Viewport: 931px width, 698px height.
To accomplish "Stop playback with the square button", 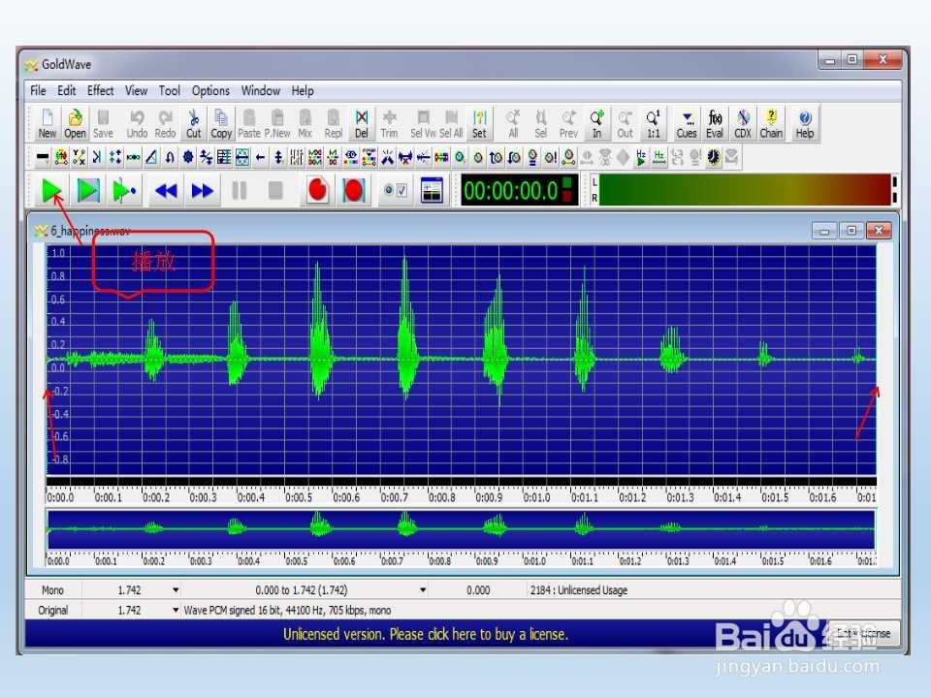I will coord(275,191).
